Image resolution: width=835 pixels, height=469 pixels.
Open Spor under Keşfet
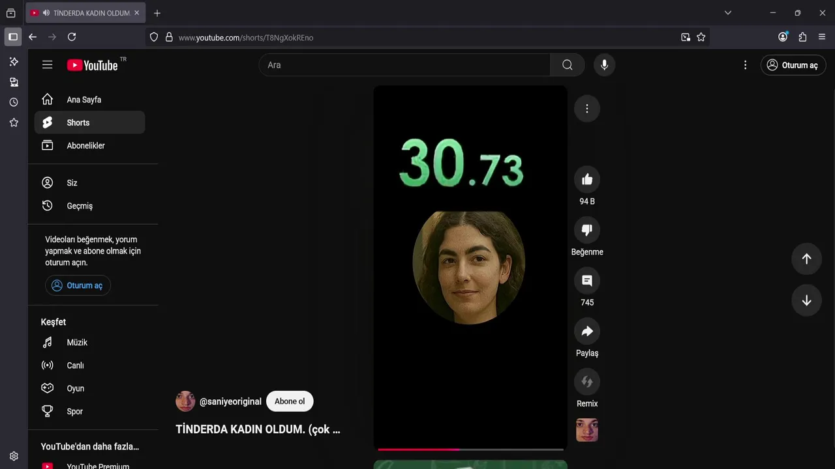tap(89, 412)
